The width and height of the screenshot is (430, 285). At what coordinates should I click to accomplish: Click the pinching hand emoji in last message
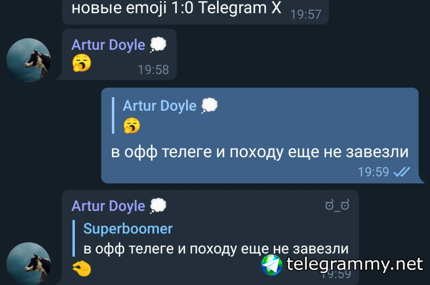tap(82, 269)
